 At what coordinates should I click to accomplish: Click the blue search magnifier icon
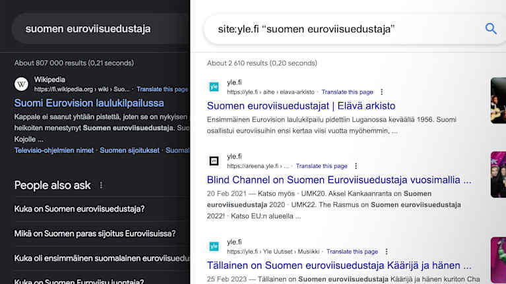pos(491,29)
